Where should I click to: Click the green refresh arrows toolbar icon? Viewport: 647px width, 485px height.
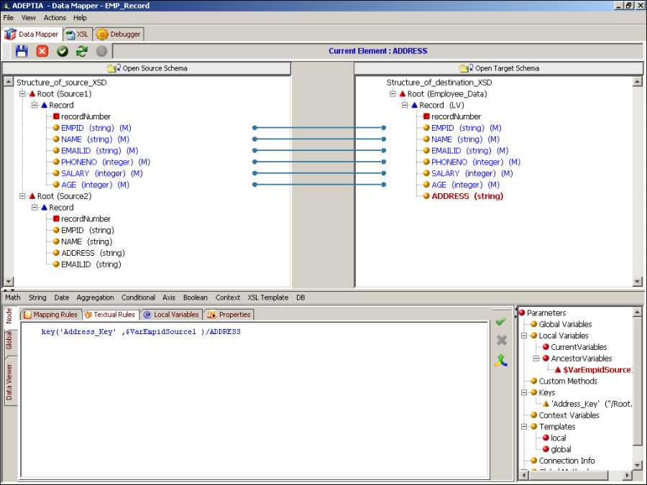pyautogui.click(x=82, y=51)
